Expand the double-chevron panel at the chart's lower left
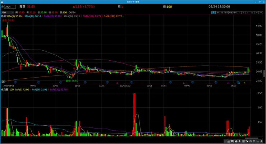This screenshot has width=266, height=144. tap(3, 82)
